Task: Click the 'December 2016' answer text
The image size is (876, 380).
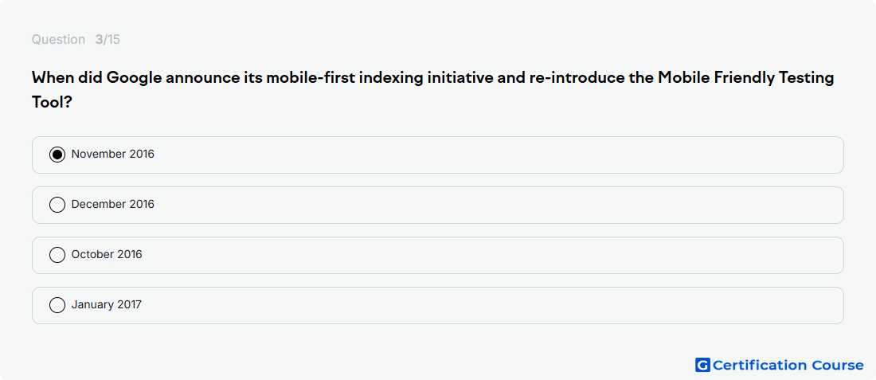Action: (113, 205)
